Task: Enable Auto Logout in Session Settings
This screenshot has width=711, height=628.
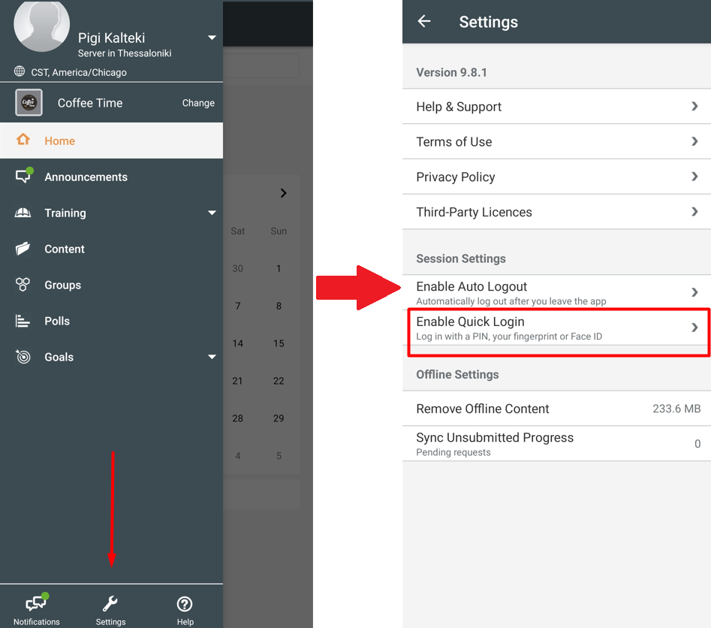Action: (556, 292)
